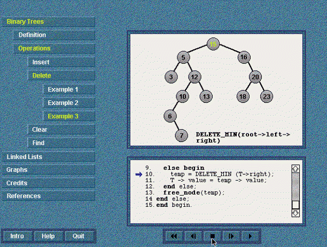Stop the animation playback
327x247 pixels.
pos(212,236)
